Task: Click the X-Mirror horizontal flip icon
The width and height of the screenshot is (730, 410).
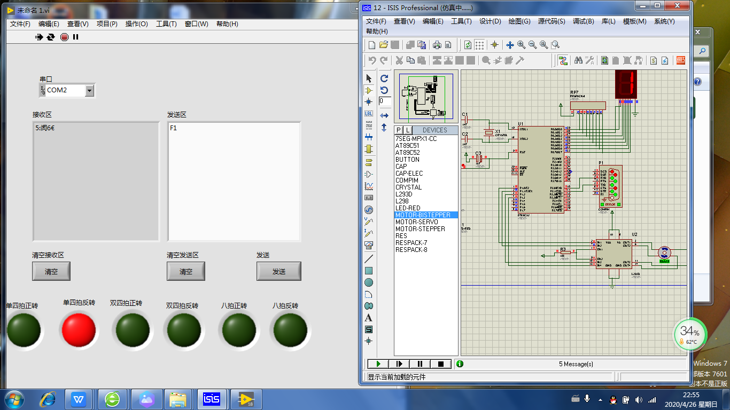Action: pos(384,115)
